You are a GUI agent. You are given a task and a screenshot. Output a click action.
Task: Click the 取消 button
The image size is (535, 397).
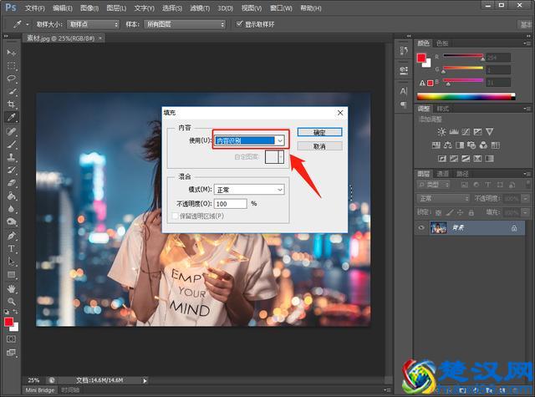click(318, 145)
